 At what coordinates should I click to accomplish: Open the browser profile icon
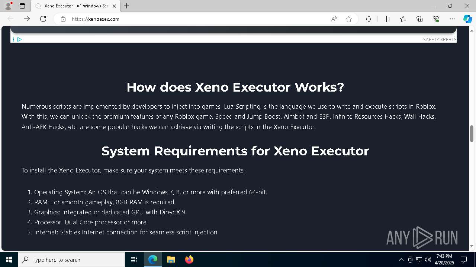click(8, 6)
